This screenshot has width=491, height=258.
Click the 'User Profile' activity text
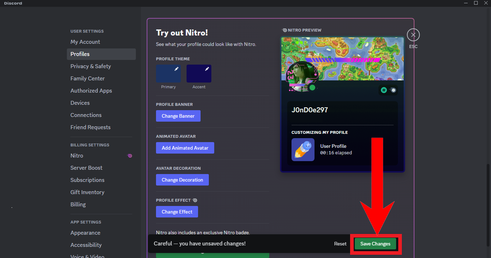333,146
